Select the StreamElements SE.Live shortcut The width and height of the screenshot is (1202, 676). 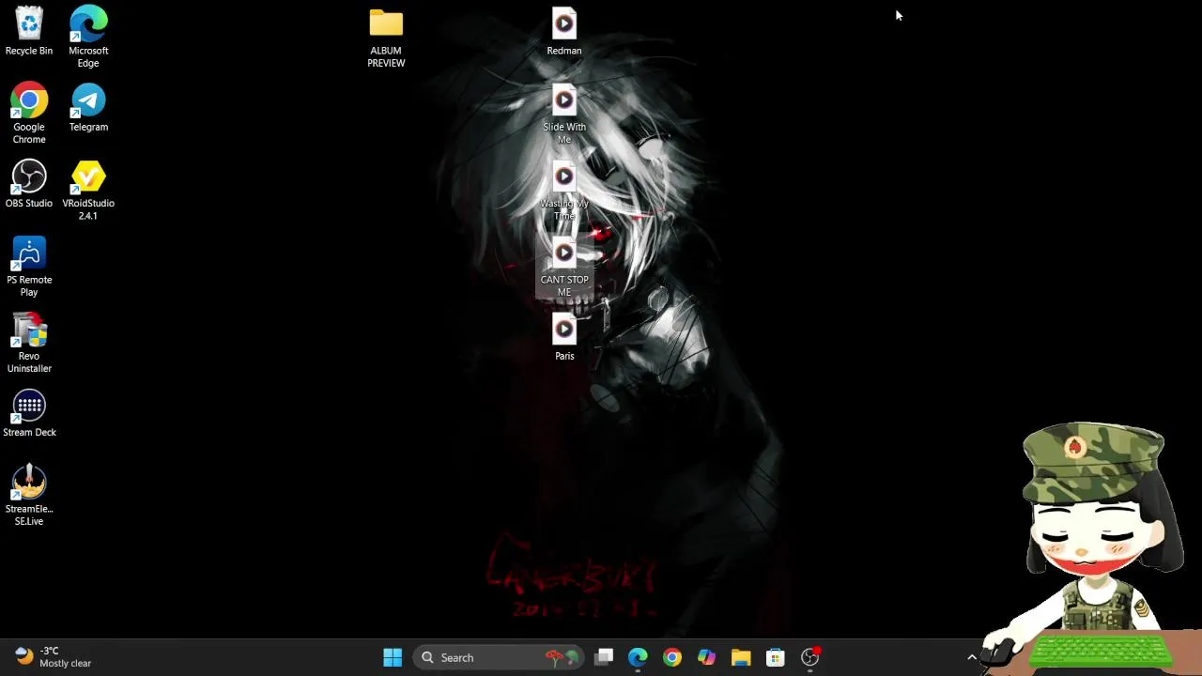coord(29,496)
